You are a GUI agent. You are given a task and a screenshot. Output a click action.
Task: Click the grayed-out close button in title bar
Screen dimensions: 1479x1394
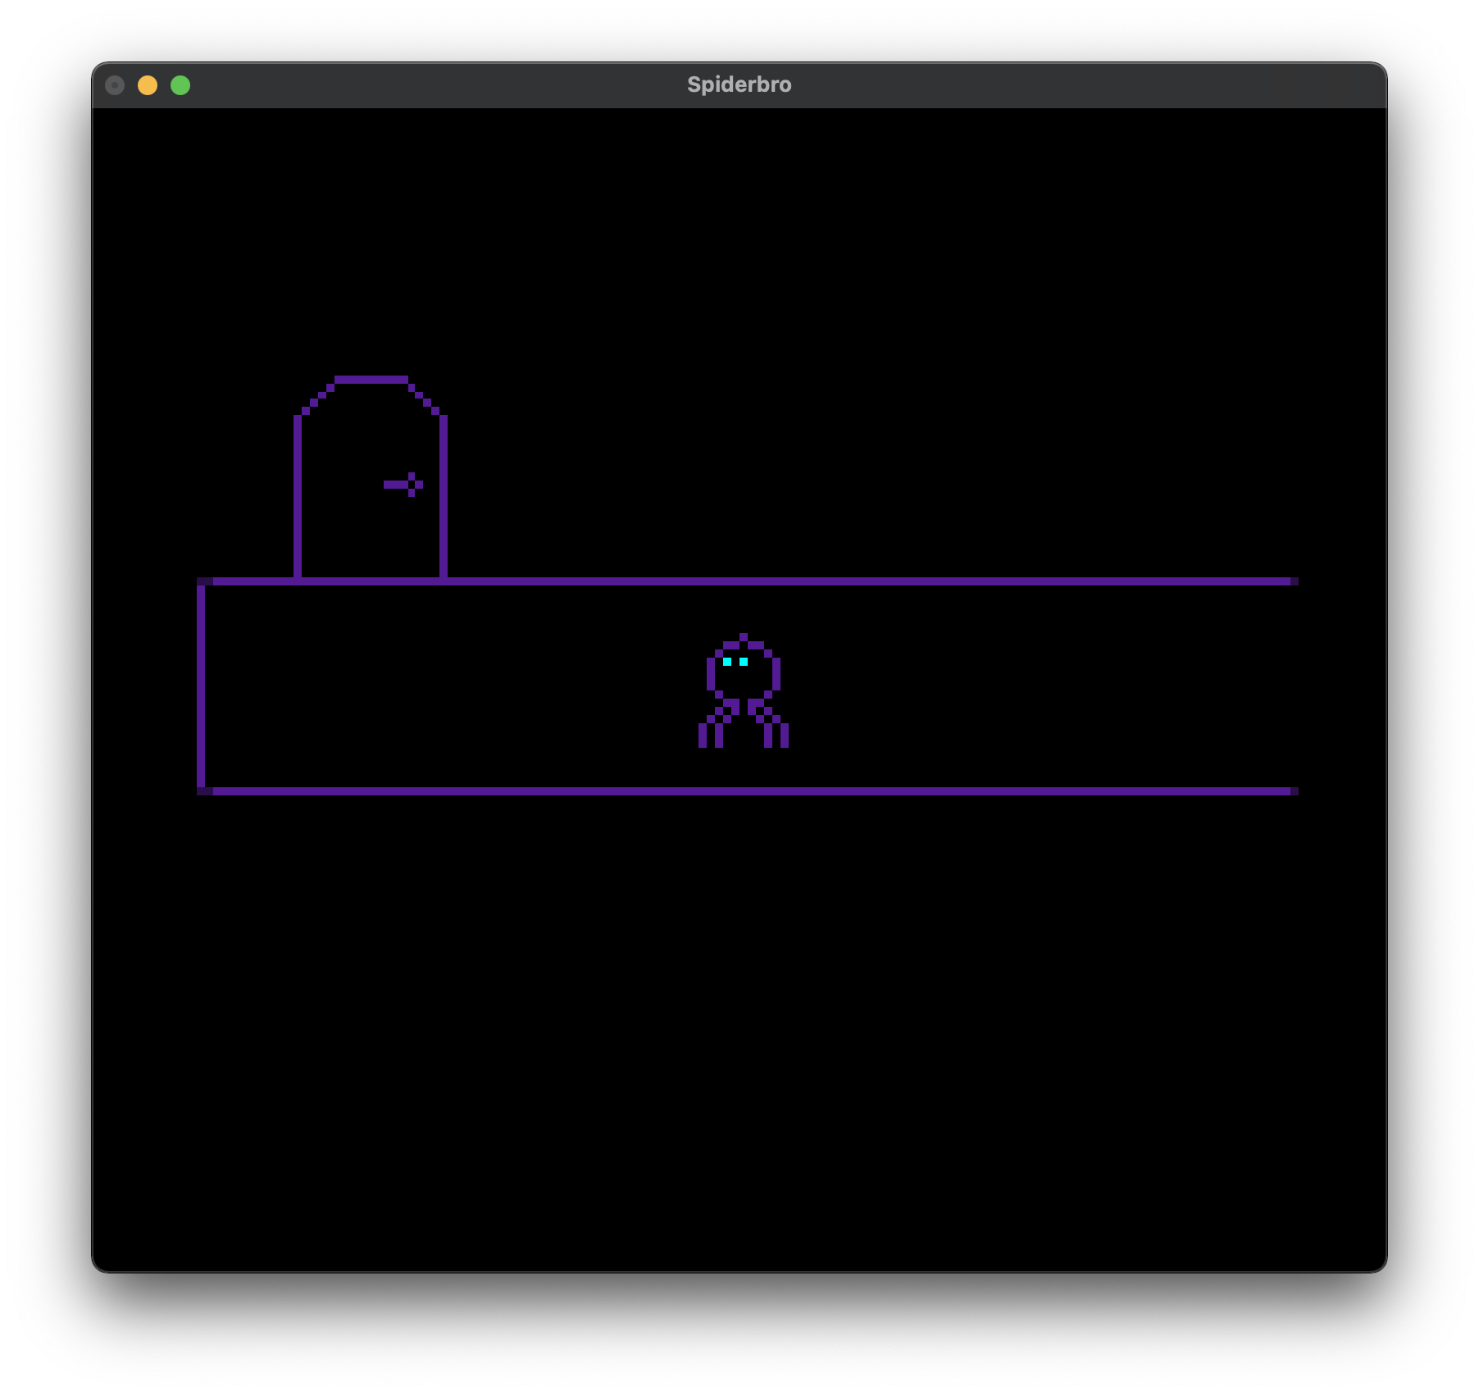115,85
